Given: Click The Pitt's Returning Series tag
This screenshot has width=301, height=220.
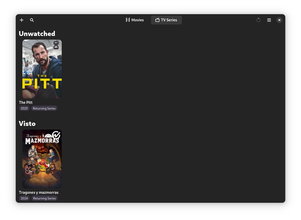Looking at the screenshot, I should [x=44, y=108].
